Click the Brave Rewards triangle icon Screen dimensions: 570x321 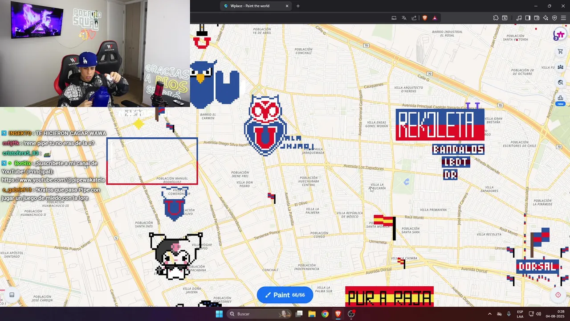435,18
